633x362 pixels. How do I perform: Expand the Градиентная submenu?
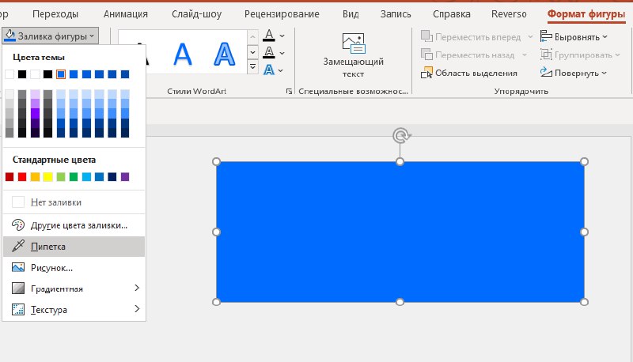74,288
